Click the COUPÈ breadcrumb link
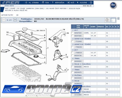122x98 pixels. [x=12, y=8]
